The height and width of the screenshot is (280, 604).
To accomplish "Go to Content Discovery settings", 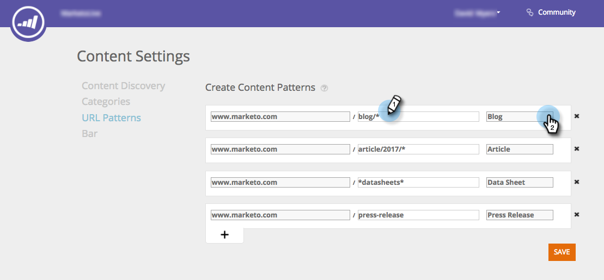I will coord(123,86).
